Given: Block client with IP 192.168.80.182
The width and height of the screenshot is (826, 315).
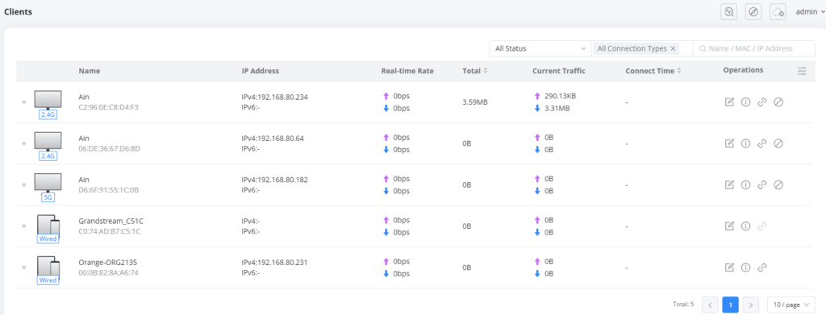Looking at the screenshot, I should click(778, 184).
